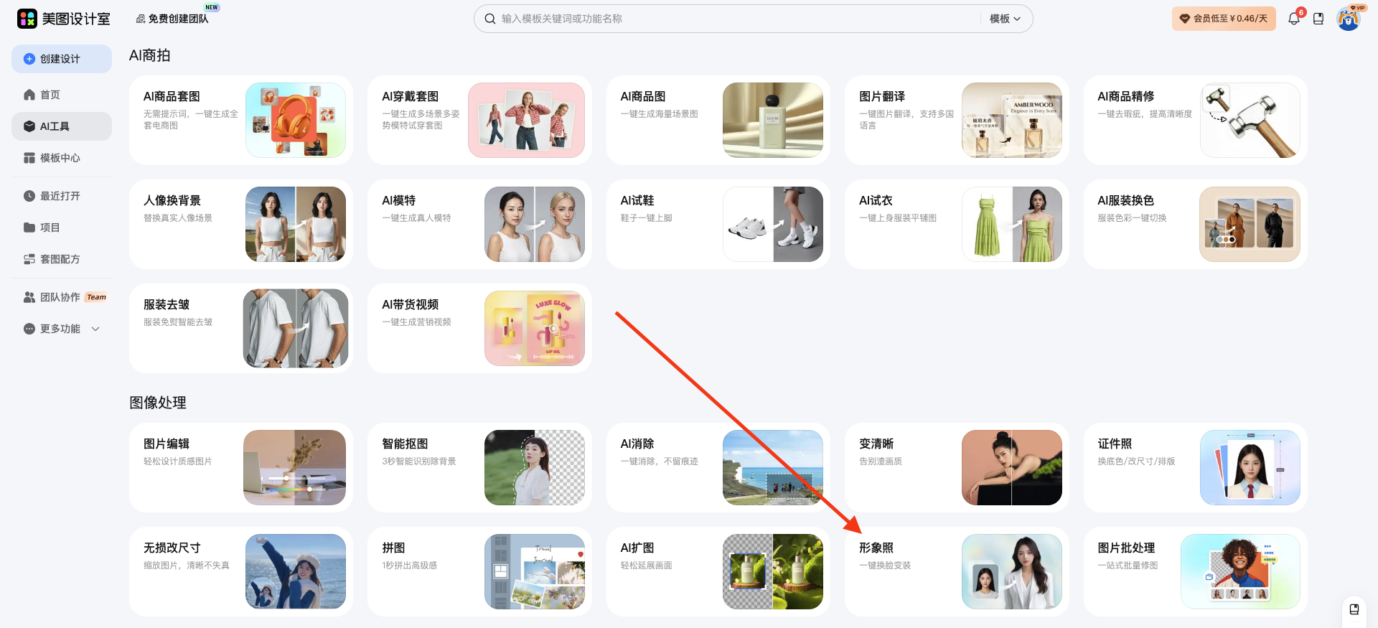This screenshot has width=1378, height=628.
Task: Click the 一键换脸变装 description text
Action: [x=885, y=566]
